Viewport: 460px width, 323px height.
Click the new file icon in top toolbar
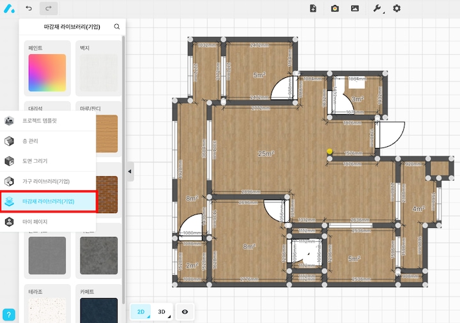313,8
